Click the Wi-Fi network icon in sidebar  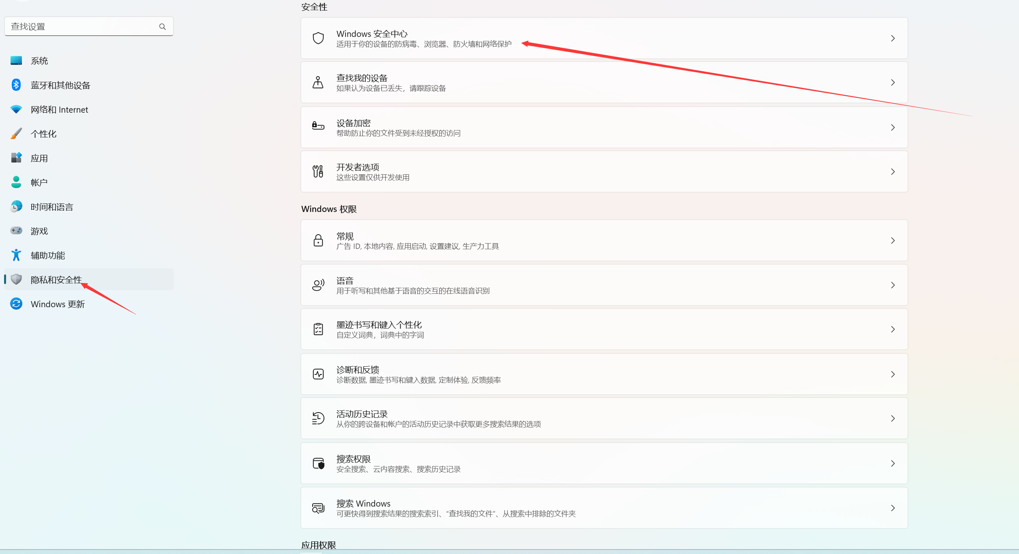coord(16,109)
